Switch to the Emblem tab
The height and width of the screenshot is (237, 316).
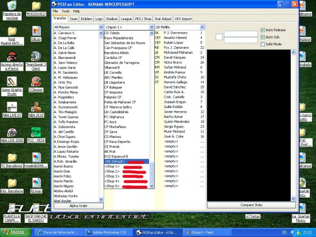(86, 19)
